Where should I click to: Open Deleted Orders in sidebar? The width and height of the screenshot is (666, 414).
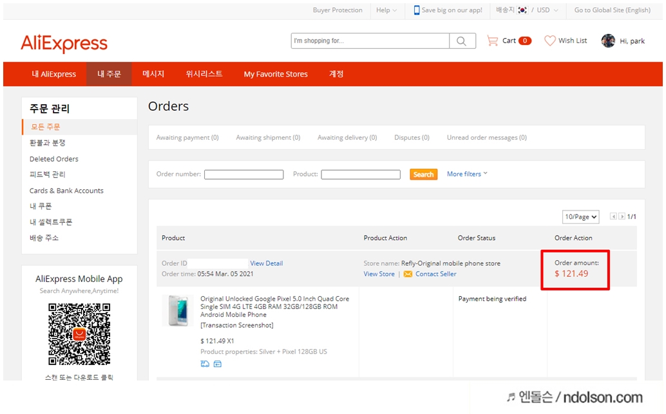(x=54, y=159)
